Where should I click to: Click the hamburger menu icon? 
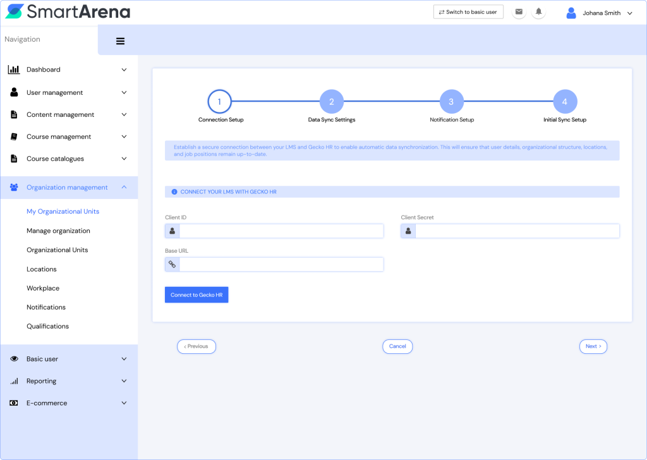[120, 41]
